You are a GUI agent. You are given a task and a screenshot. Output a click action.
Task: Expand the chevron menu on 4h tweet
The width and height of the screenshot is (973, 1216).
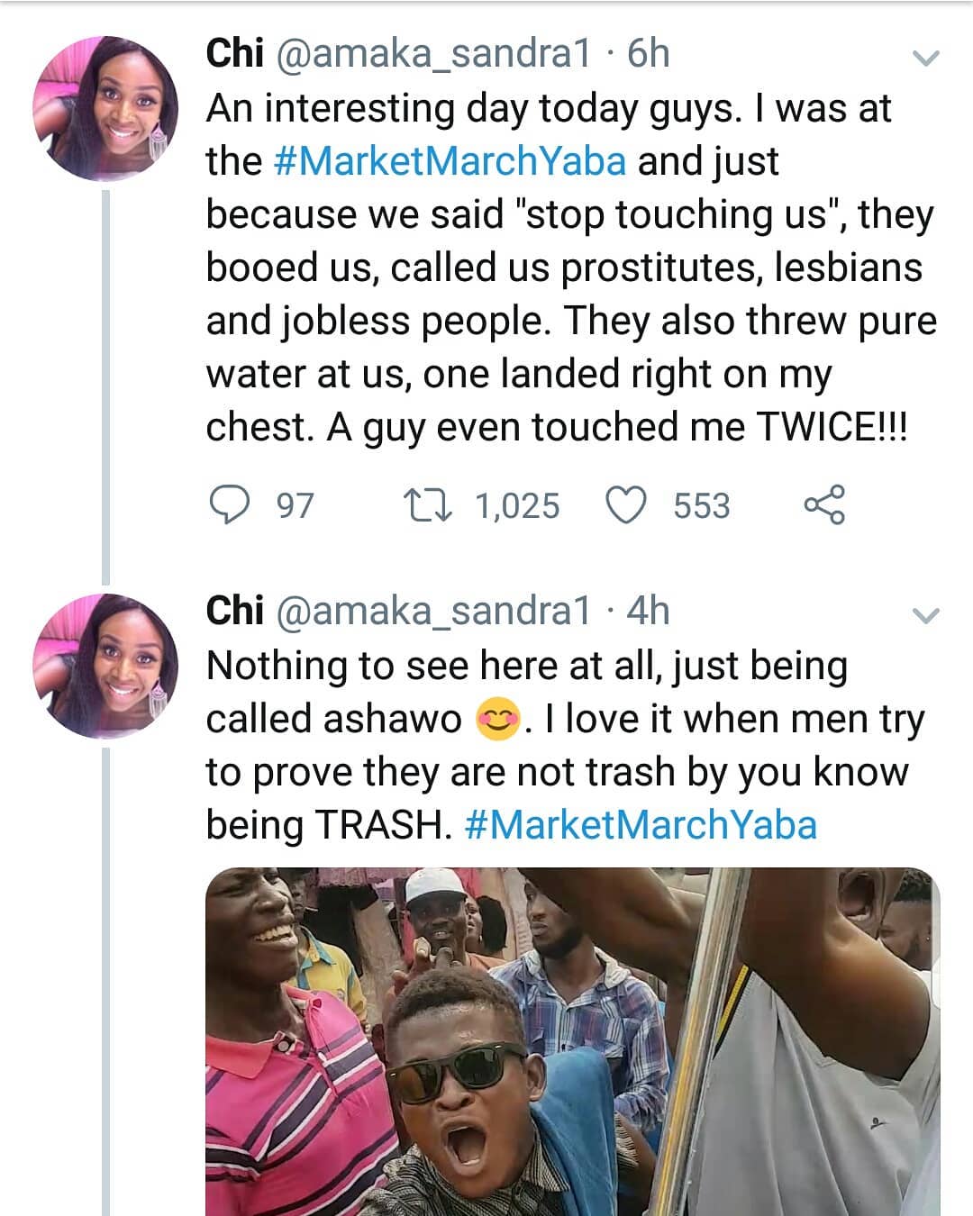tap(925, 616)
